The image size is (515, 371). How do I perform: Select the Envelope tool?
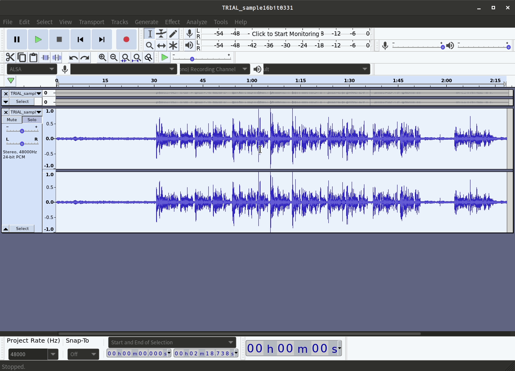[x=162, y=33]
